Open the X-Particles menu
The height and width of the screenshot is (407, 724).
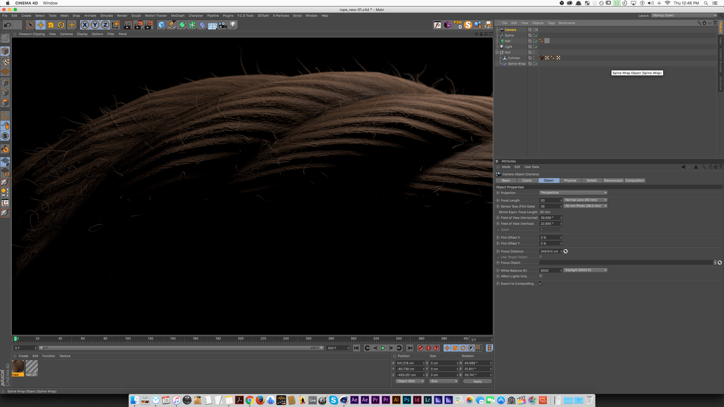[x=281, y=16]
